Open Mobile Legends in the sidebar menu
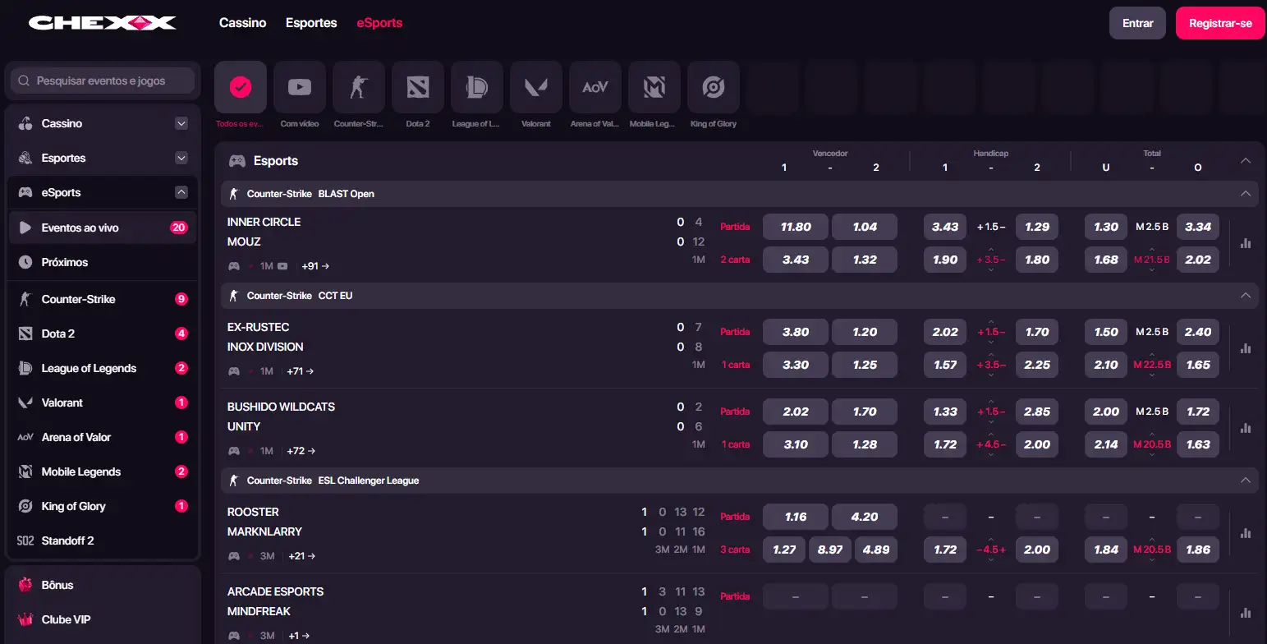The width and height of the screenshot is (1267, 644). [103, 471]
